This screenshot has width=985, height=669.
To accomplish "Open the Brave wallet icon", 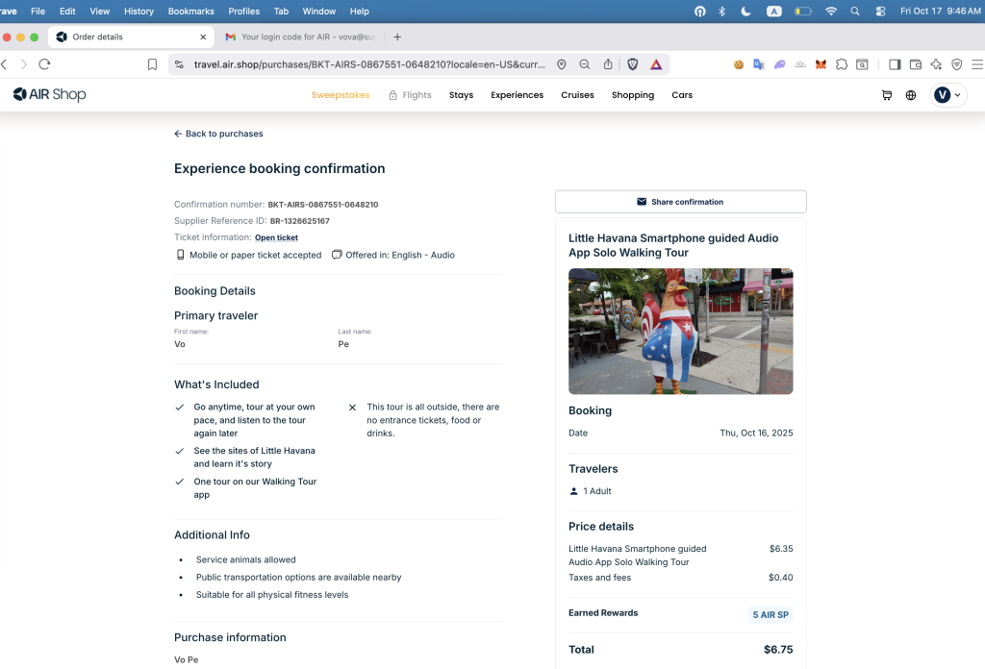I will pyautogui.click(x=915, y=64).
